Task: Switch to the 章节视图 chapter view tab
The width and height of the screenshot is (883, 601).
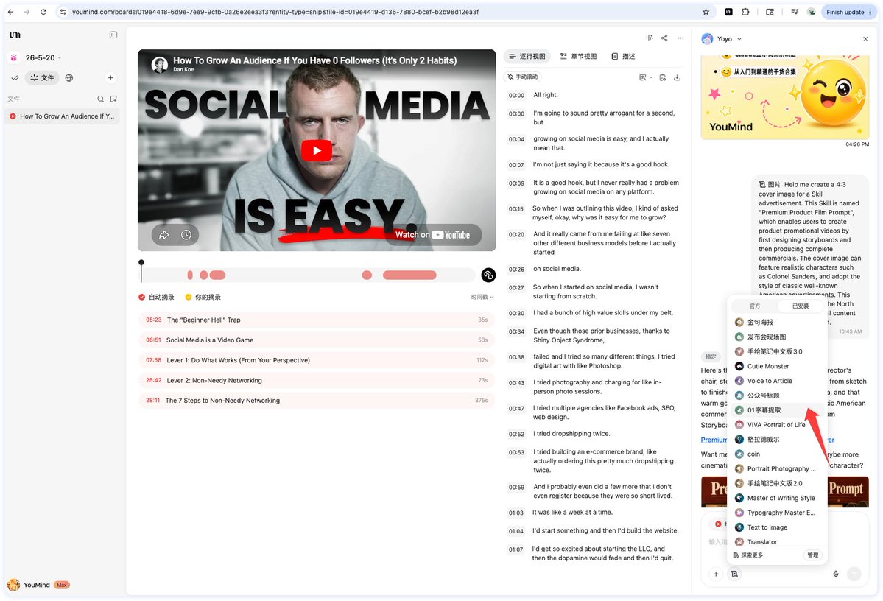Action: (578, 56)
